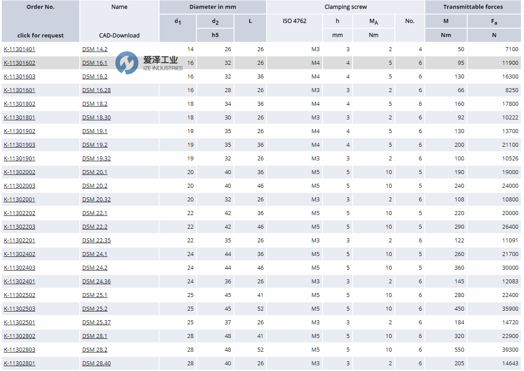Open the DSM 24.36 CAD download
This screenshot has height=371, width=524.
[96, 281]
